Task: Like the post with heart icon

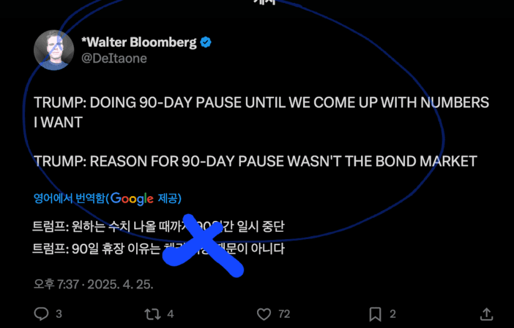Action: tap(264, 314)
